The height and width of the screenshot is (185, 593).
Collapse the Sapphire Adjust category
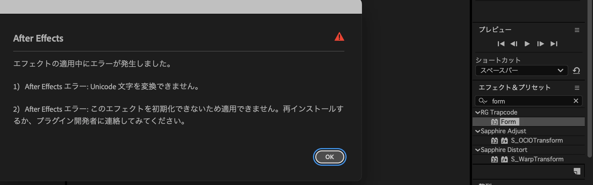478,131
